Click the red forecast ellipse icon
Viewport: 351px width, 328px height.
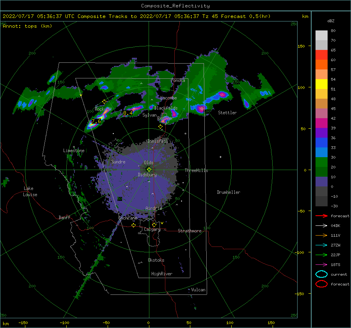click(x=321, y=284)
